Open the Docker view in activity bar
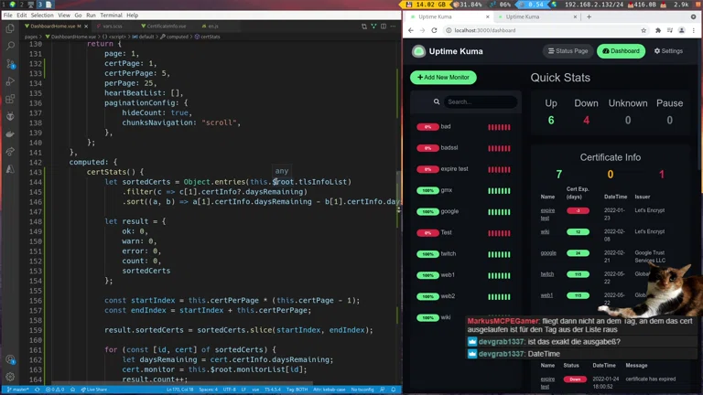This screenshot has height=395, width=703. 10,133
